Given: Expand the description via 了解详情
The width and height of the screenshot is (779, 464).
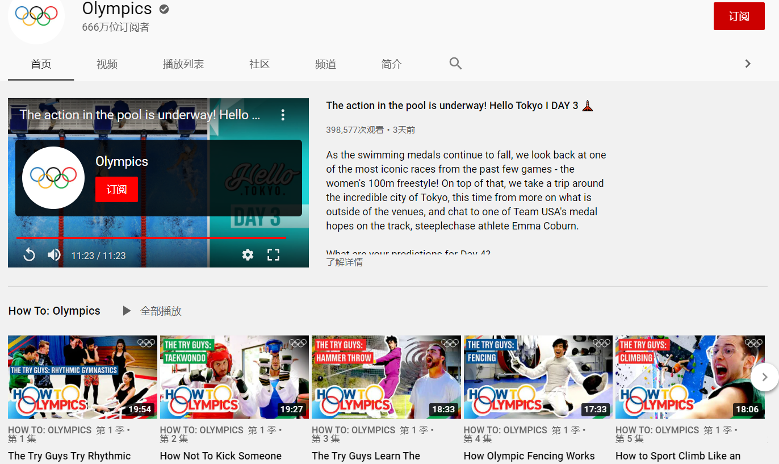Looking at the screenshot, I should click(x=344, y=262).
